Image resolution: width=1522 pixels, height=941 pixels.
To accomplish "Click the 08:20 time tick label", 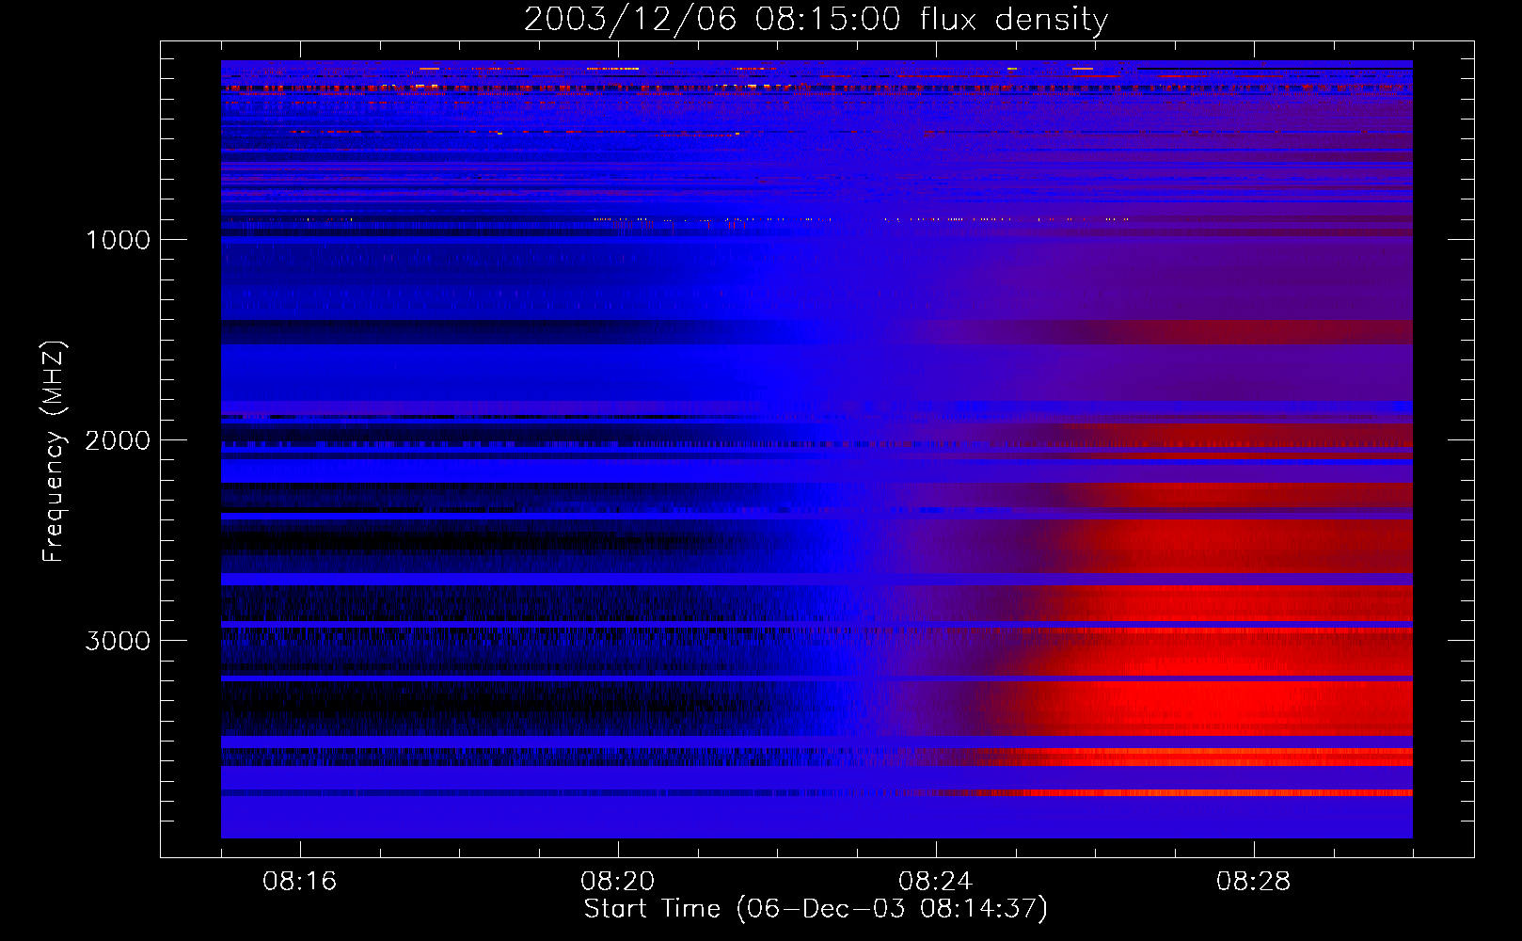I will pos(617,882).
